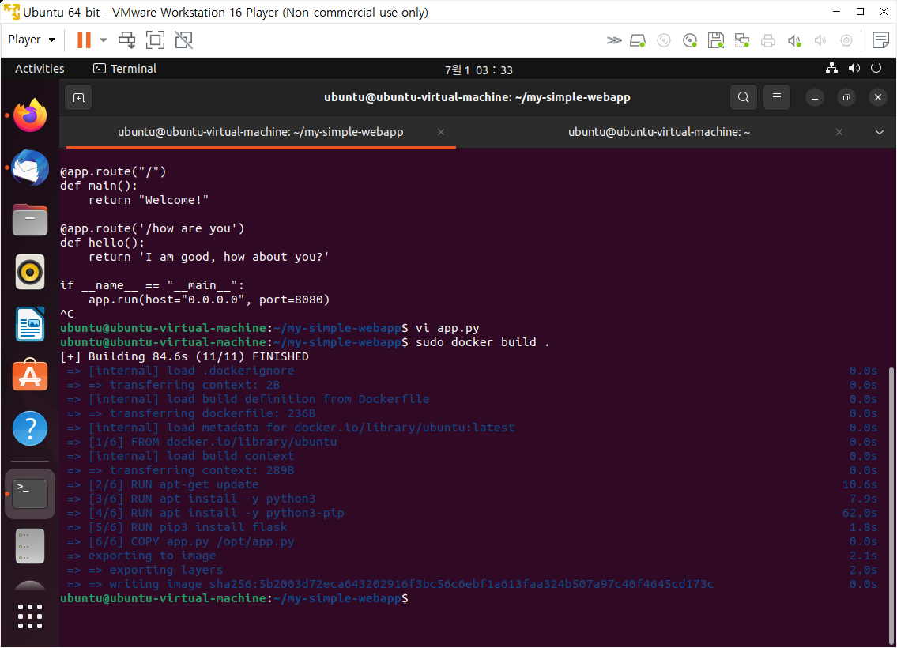
Task: Click the 'return "Welcome!"' line
Action: [x=148, y=200]
